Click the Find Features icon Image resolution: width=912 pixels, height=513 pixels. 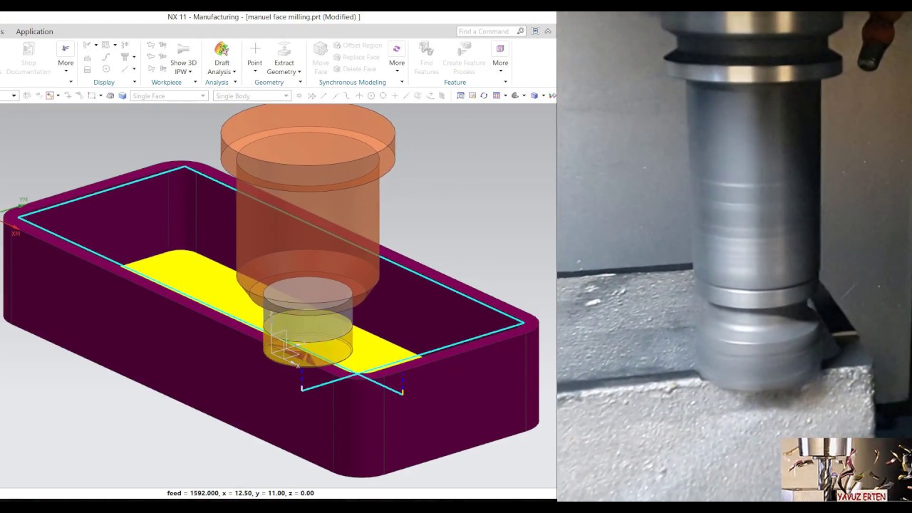[x=426, y=48]
